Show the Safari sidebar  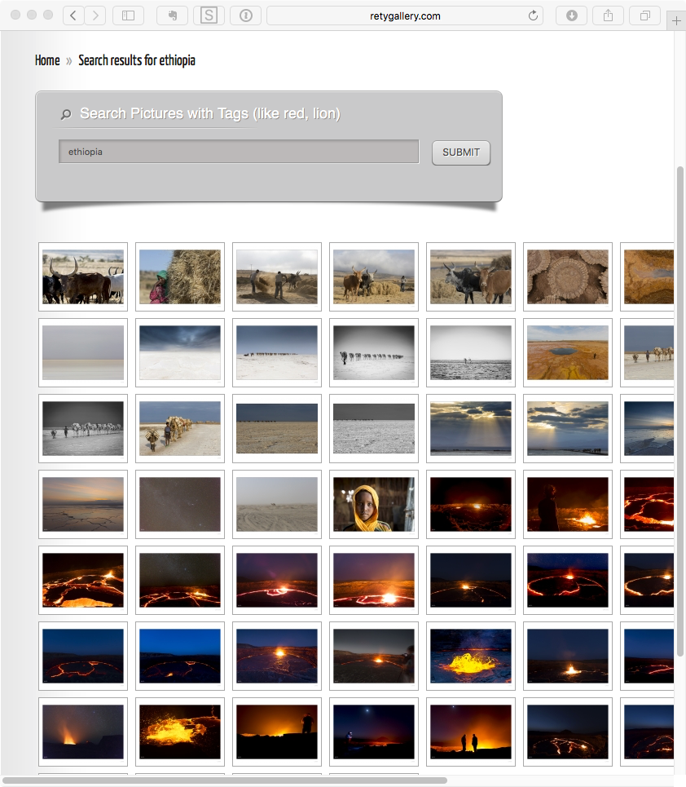(x=129, y=15)
